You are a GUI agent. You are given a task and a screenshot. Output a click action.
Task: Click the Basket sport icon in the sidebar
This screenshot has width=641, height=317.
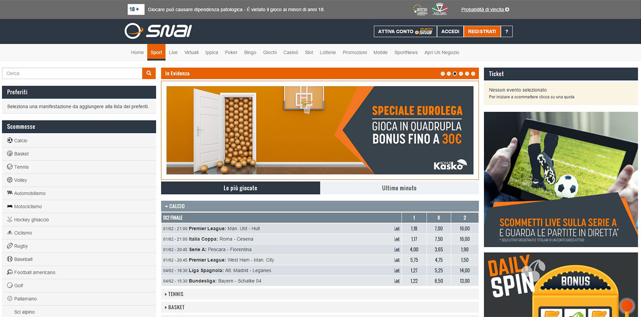pyautogui.click(x=10, y=154)
